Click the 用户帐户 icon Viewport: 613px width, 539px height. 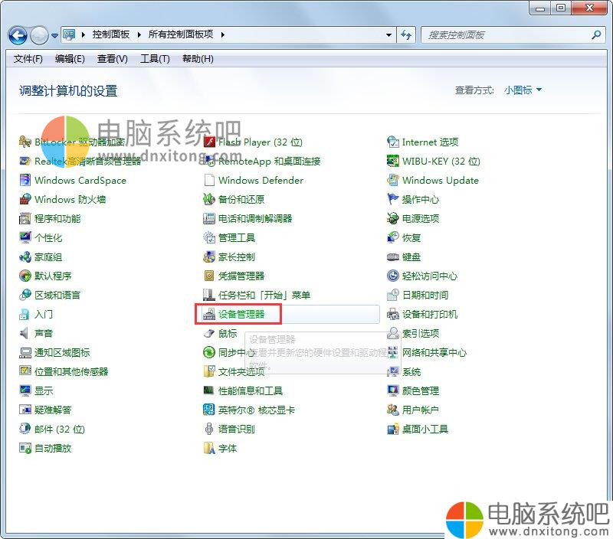pyautogui.click(x=393, y=410)
